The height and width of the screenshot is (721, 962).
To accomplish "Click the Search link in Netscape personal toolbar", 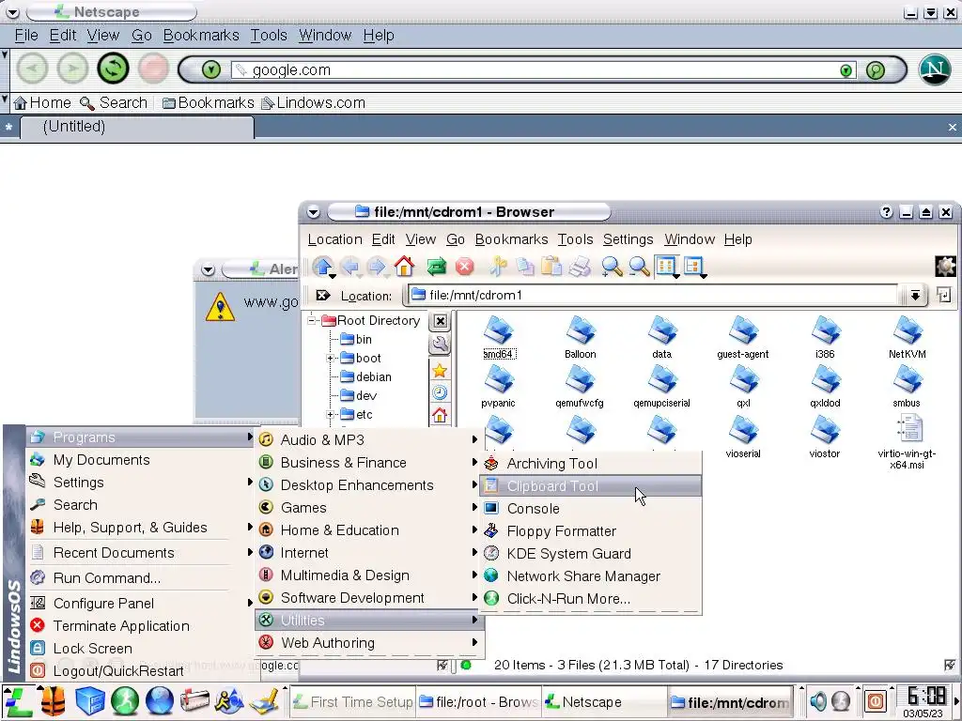I will coord(114,103).
